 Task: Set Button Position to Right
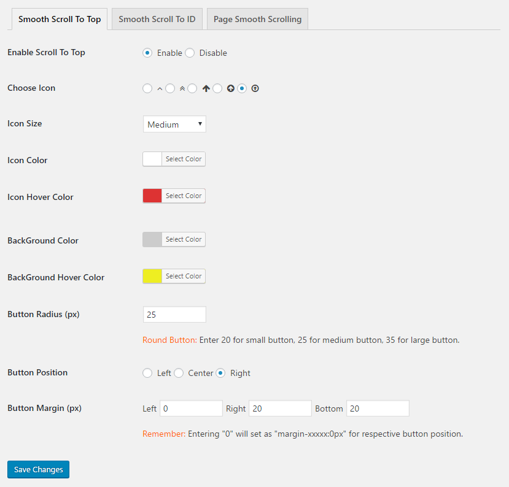point(220,373)
